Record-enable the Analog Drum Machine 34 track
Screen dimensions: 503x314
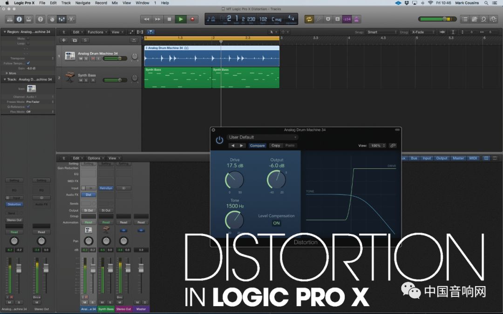(x=93, y=59)
